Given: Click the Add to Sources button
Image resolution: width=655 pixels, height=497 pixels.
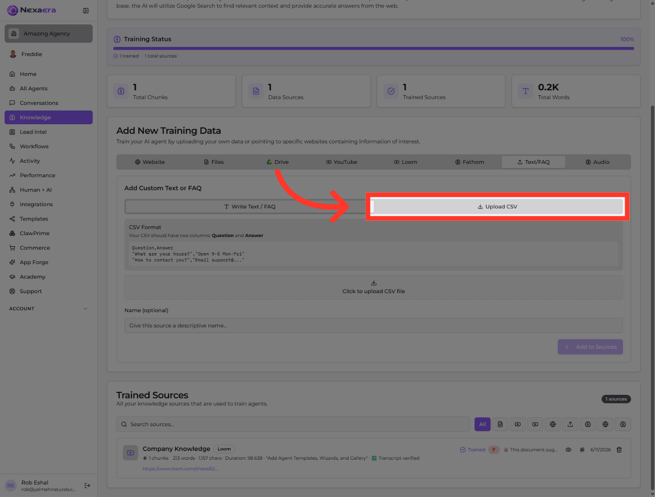Looking at the screenshot, I should (591, 347).
